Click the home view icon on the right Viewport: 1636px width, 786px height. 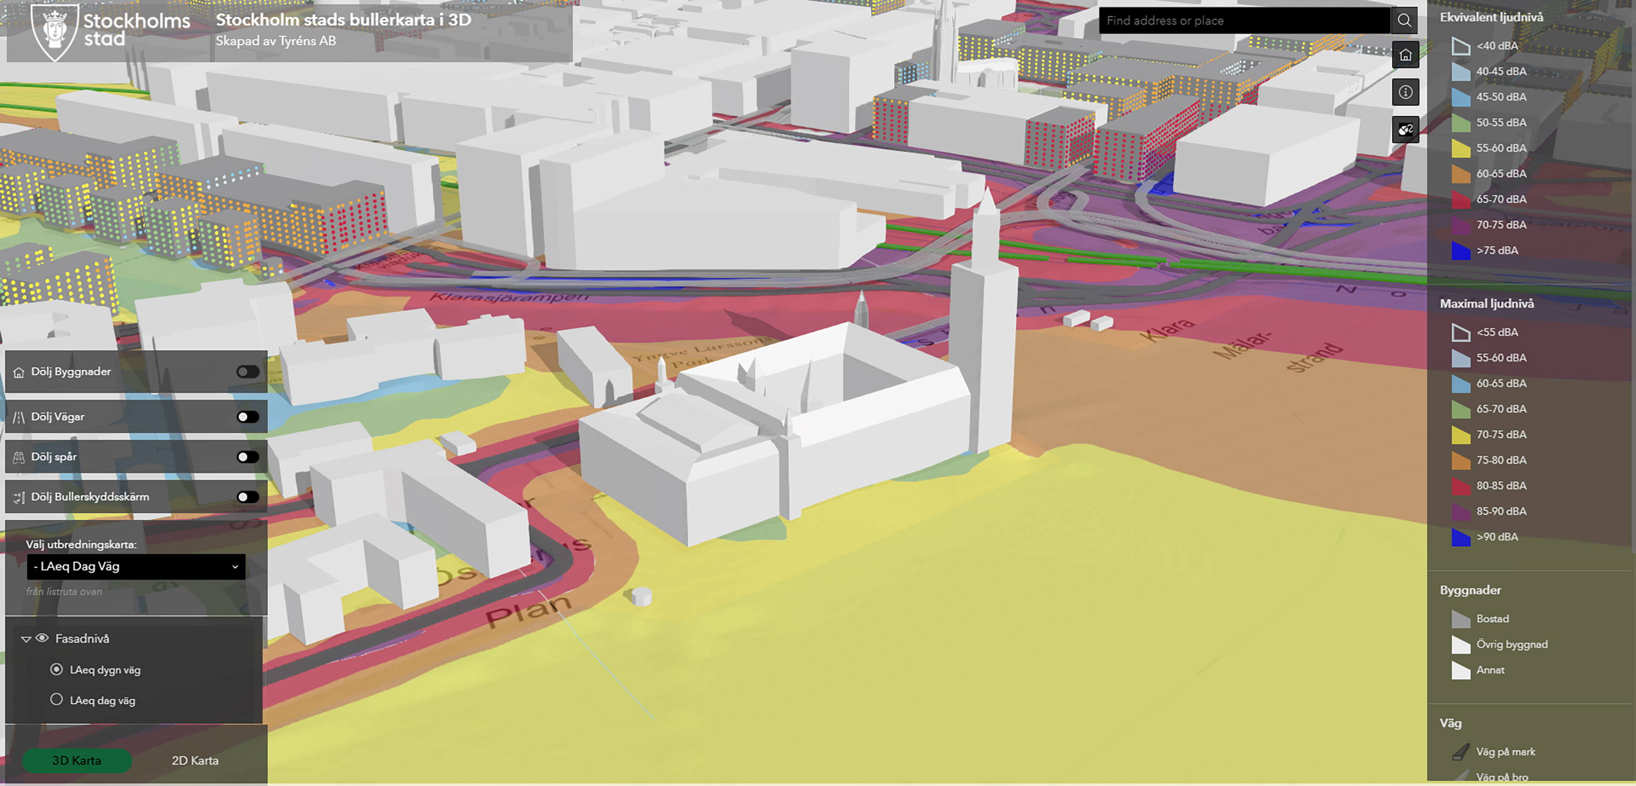[x=1406, y=55]
